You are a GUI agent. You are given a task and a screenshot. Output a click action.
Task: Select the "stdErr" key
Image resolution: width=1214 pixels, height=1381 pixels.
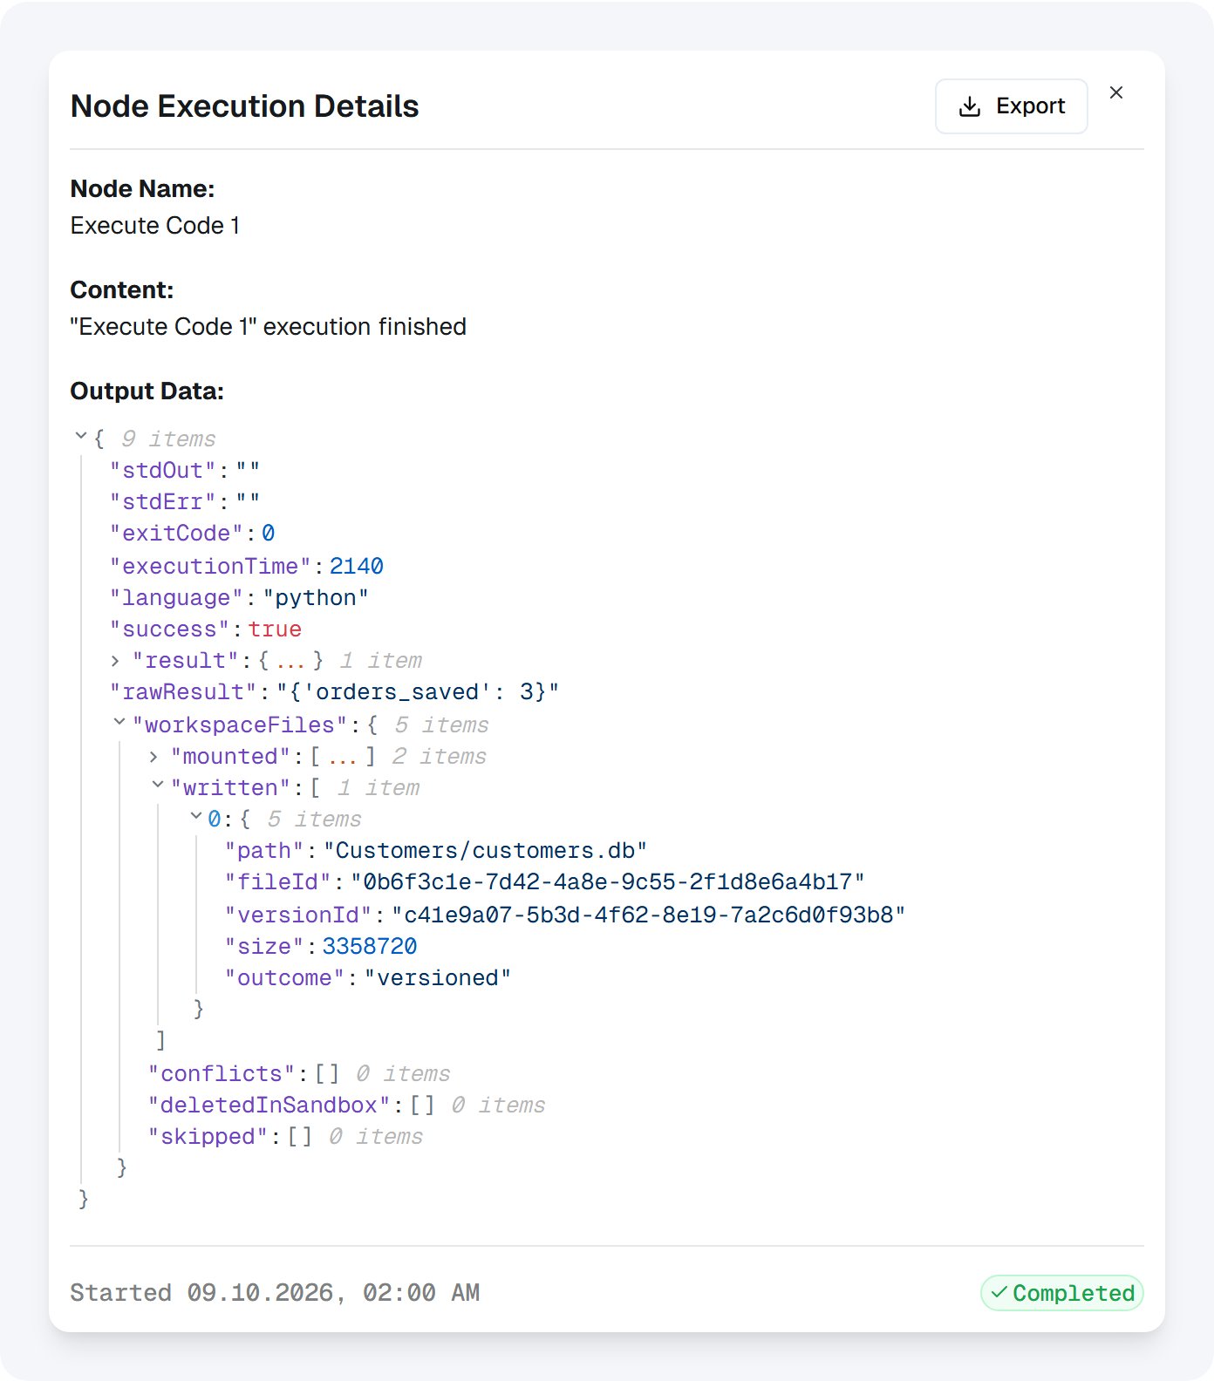pos(163,502)
